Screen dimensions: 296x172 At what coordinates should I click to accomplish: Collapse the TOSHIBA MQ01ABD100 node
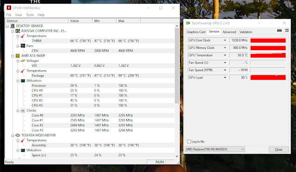tap(12, 136)
